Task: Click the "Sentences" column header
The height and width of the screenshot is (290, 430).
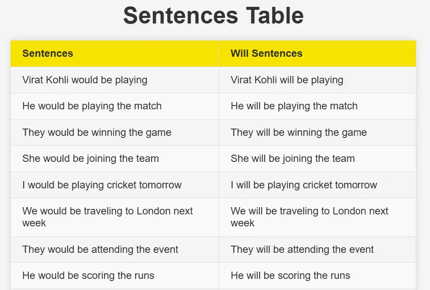Action: [48, 53]
